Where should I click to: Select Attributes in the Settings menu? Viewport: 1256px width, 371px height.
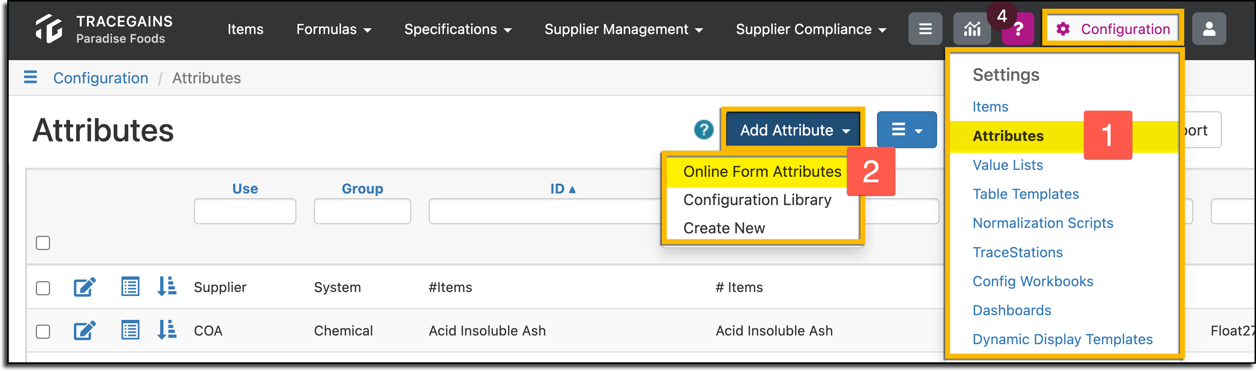(1007, 136)
